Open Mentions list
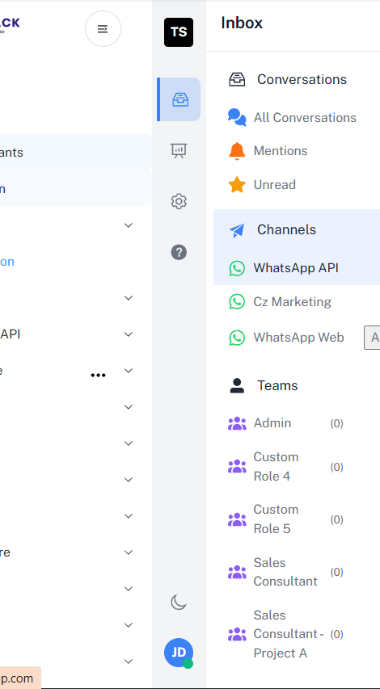Image resolution: width=380 pixels, height=689 pixels. 281,151
